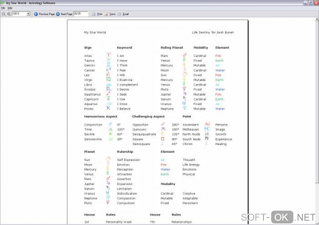The width and height of the screenshot is (319, 225).
Task: Click the 'My Star World' page header text
Action: click(95, 32)
